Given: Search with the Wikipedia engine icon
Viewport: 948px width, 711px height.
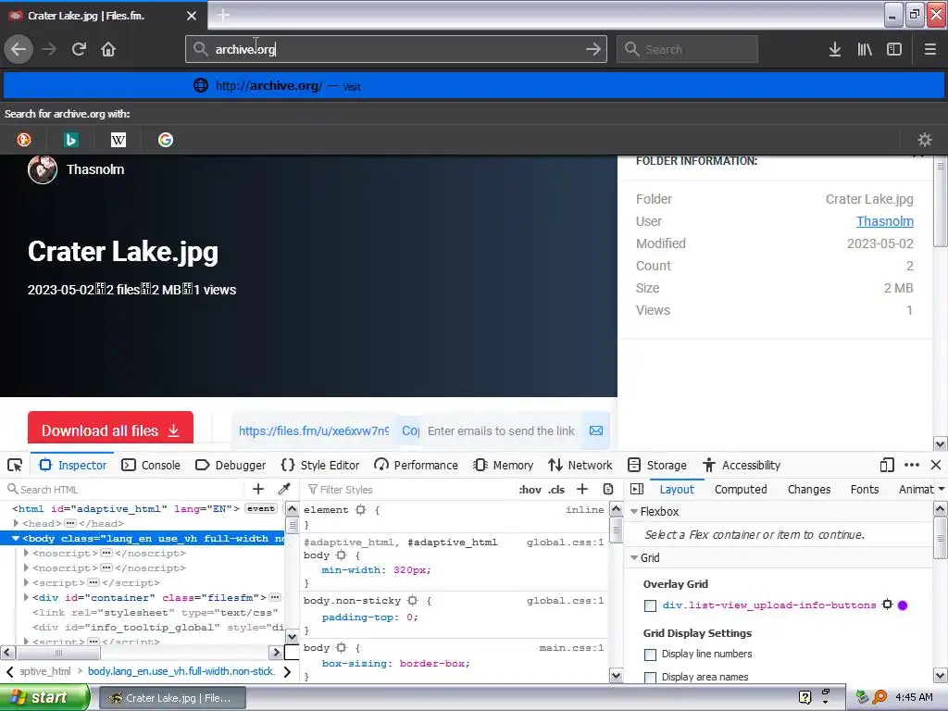Looking at the screenshot, I should pos(118,140).
